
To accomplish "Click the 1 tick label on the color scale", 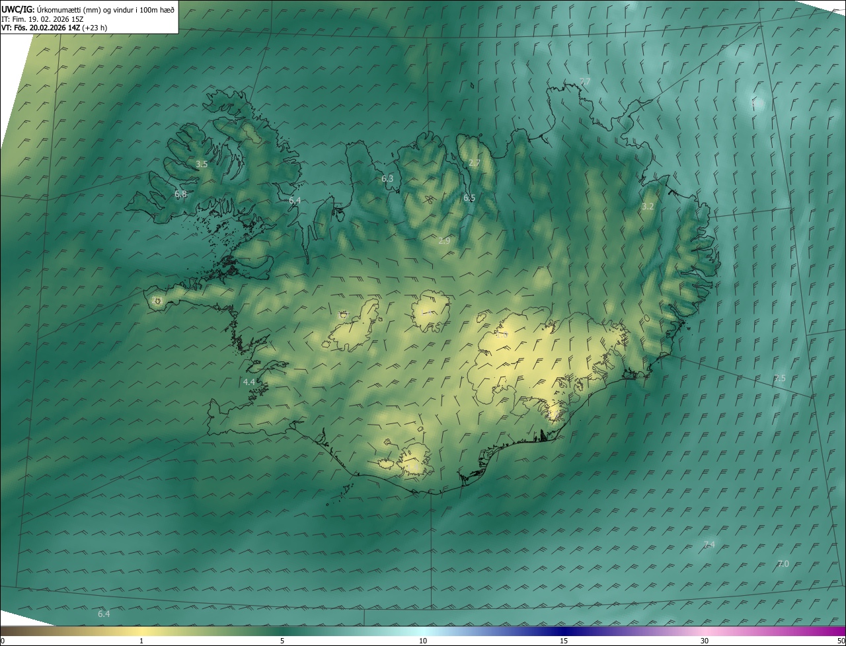I will 141,641.
